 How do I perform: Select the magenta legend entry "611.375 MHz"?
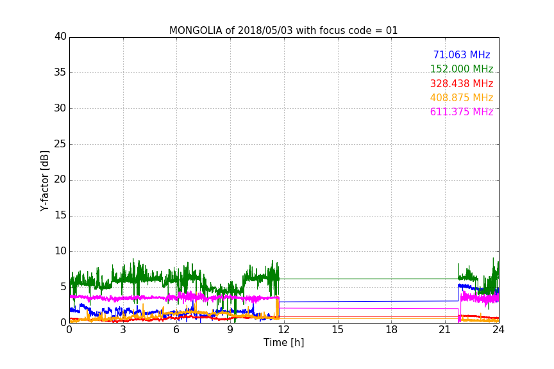(x=462, y=111)
